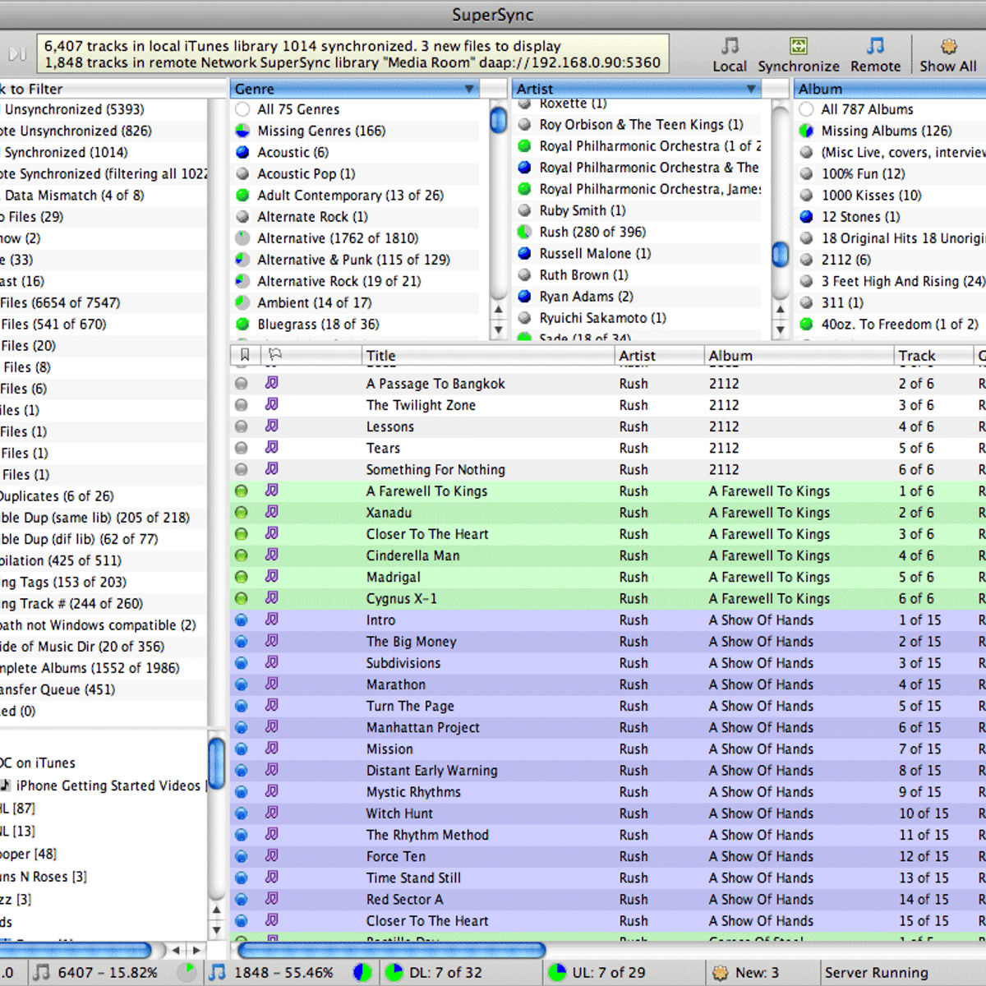Select the All 75 Genres radio option

(242, 109)
